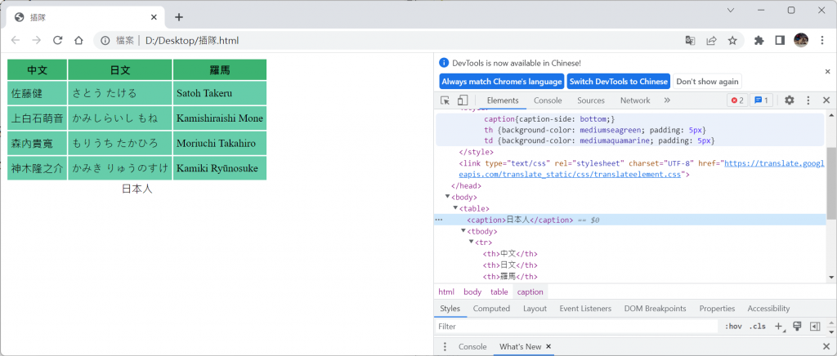Select the Layout pane tab
The width and height of the screenshot is (837, 356).
(x=535, y=309)
